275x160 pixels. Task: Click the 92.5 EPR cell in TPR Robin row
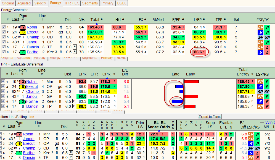click(x=81, y=82)
